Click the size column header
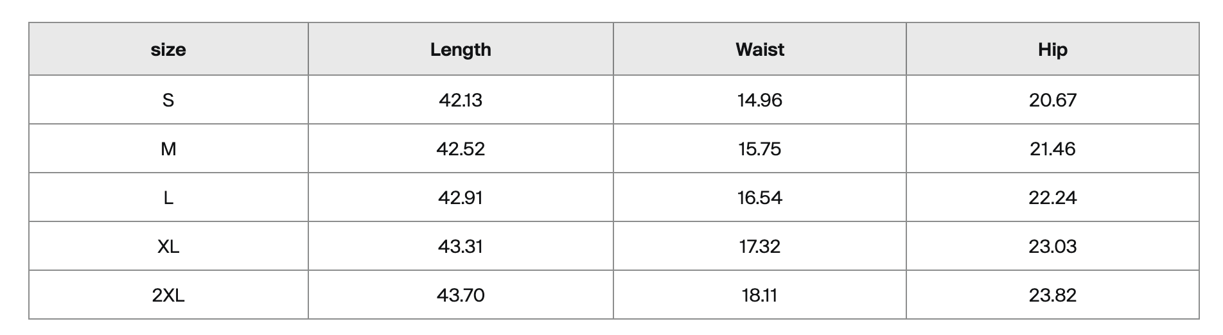The image size is (1223, 335). pos(168,49)
